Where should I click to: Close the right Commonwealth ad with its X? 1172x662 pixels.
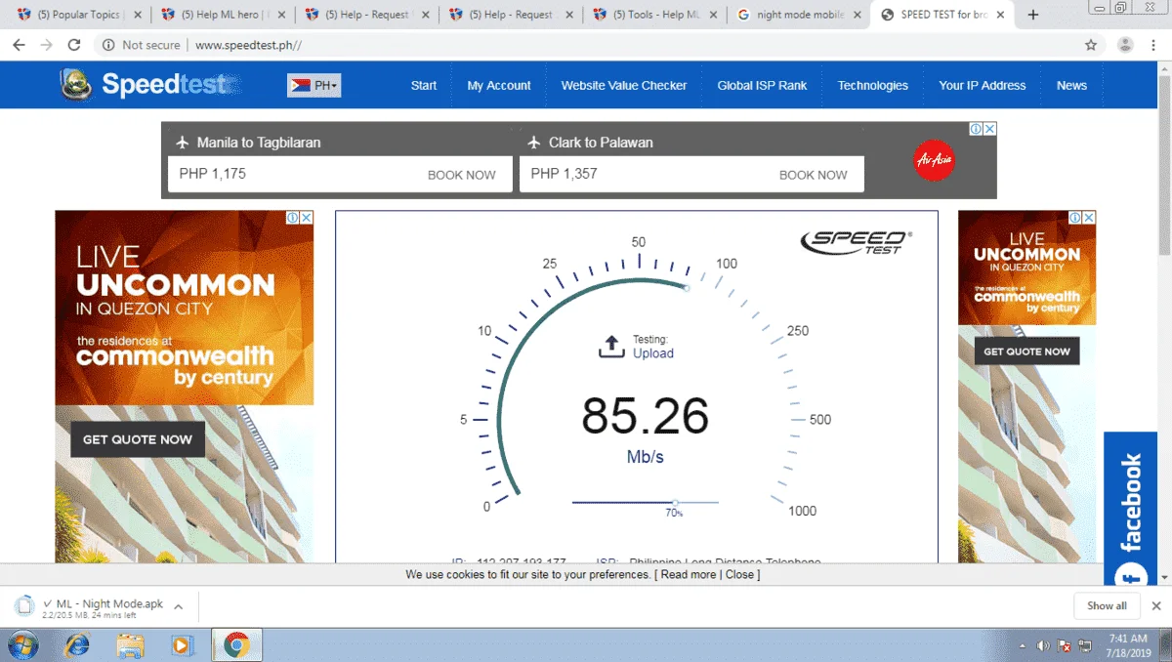point(1089,218)
